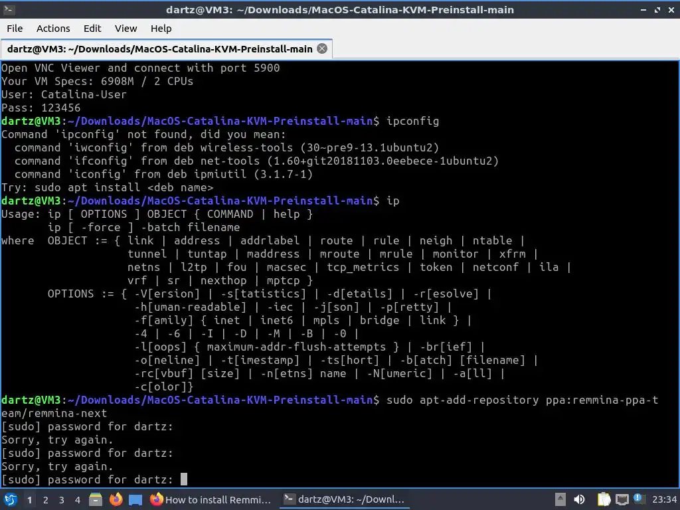
Task: Maximize the terminal window
Action: pyautogui.click(x=657, y=9)
